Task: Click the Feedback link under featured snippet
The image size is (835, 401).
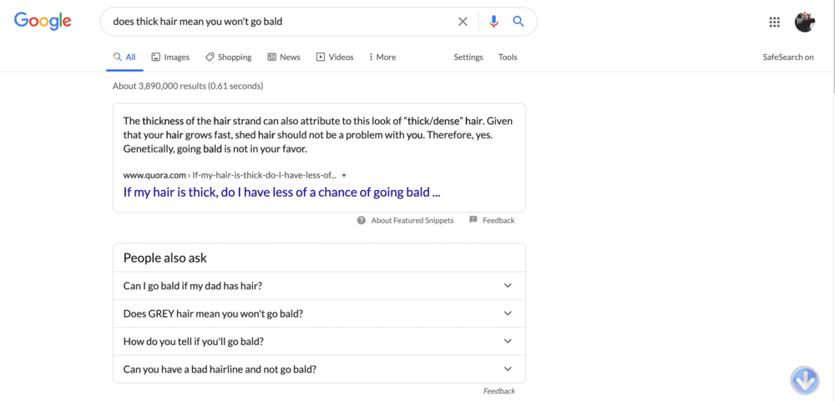Action: click(498, 220)
